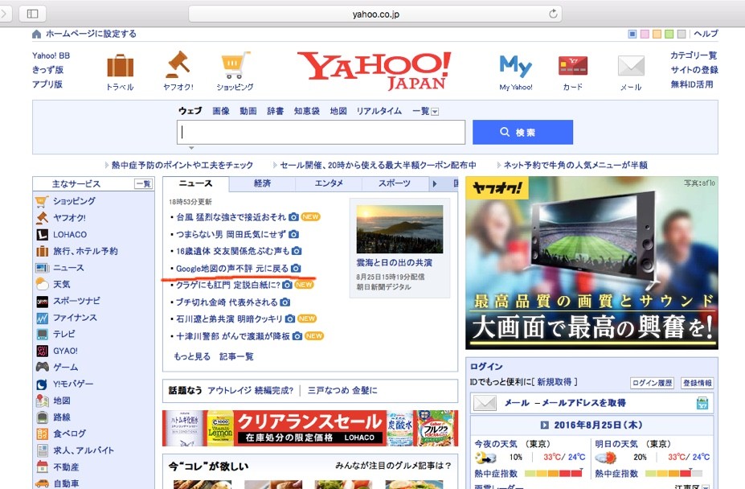
Task: Click the mail calendar icon in login box
Action: point(702,404)
